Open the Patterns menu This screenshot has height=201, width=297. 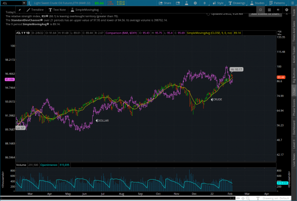tap(277, 3)
